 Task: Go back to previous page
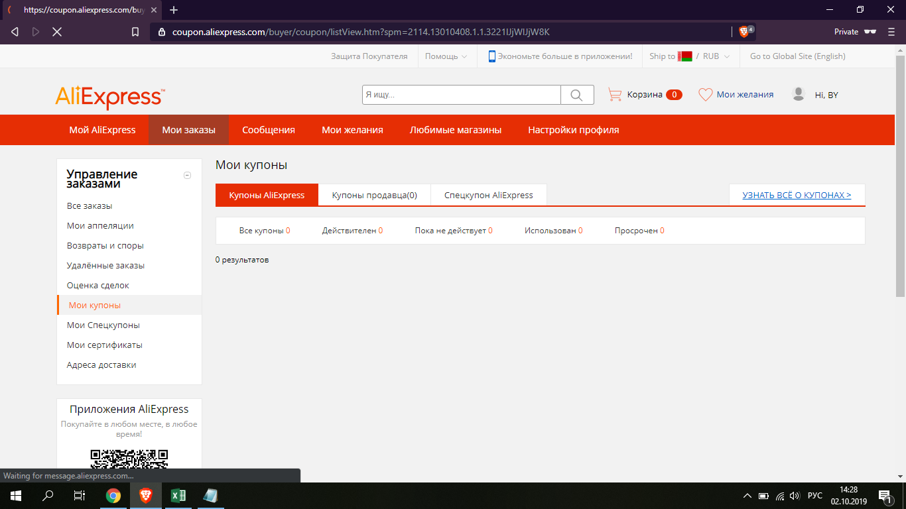tap(15, 32)
